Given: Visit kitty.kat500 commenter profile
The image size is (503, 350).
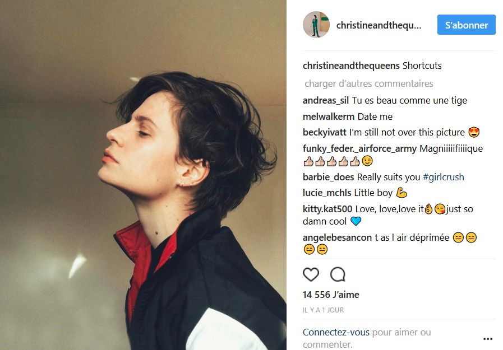Looking at the screenshot, I should [327, 209].
